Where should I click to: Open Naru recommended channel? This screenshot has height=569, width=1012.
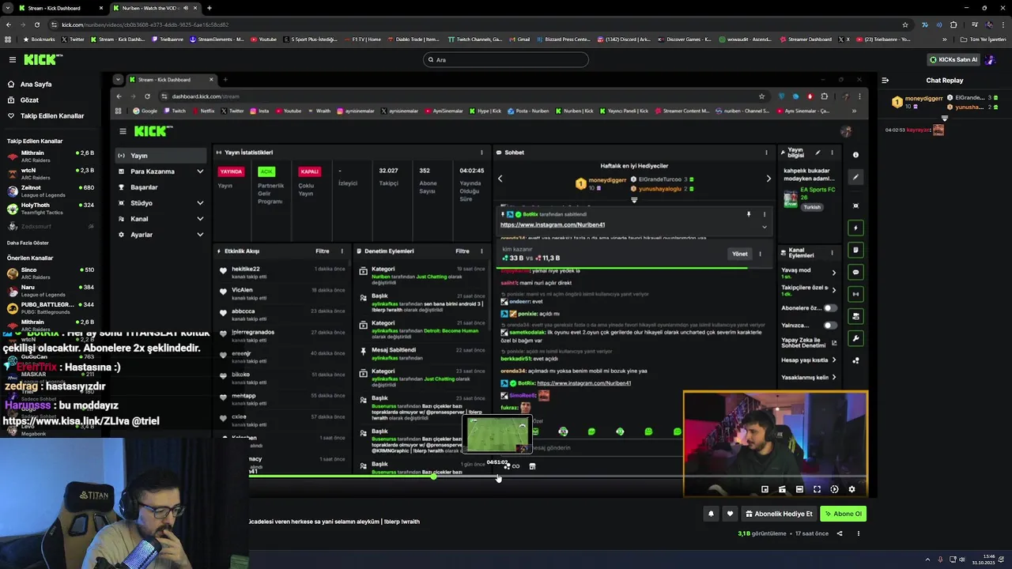50,290
